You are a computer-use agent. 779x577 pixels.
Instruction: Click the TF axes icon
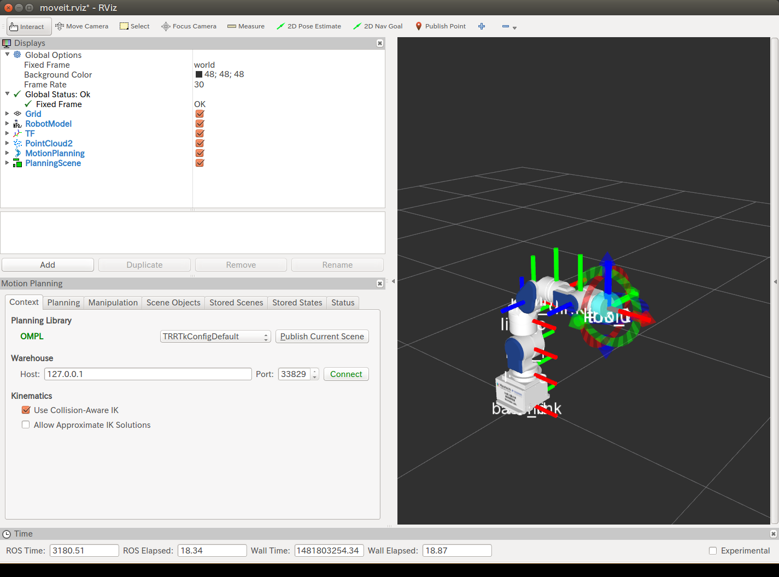[17, 134]
